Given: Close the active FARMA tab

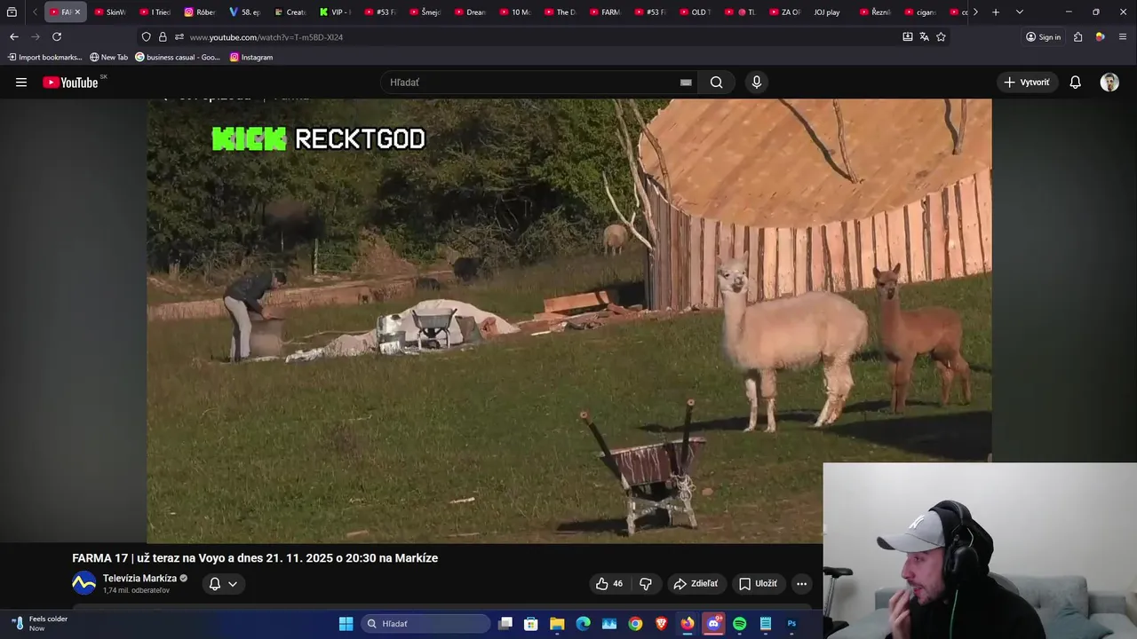Looking at the screenshot, I should coord(77,12).
